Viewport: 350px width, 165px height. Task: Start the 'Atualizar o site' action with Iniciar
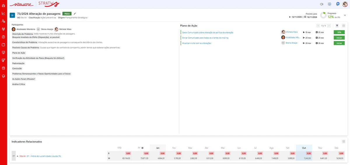click(x=339, y=43)
